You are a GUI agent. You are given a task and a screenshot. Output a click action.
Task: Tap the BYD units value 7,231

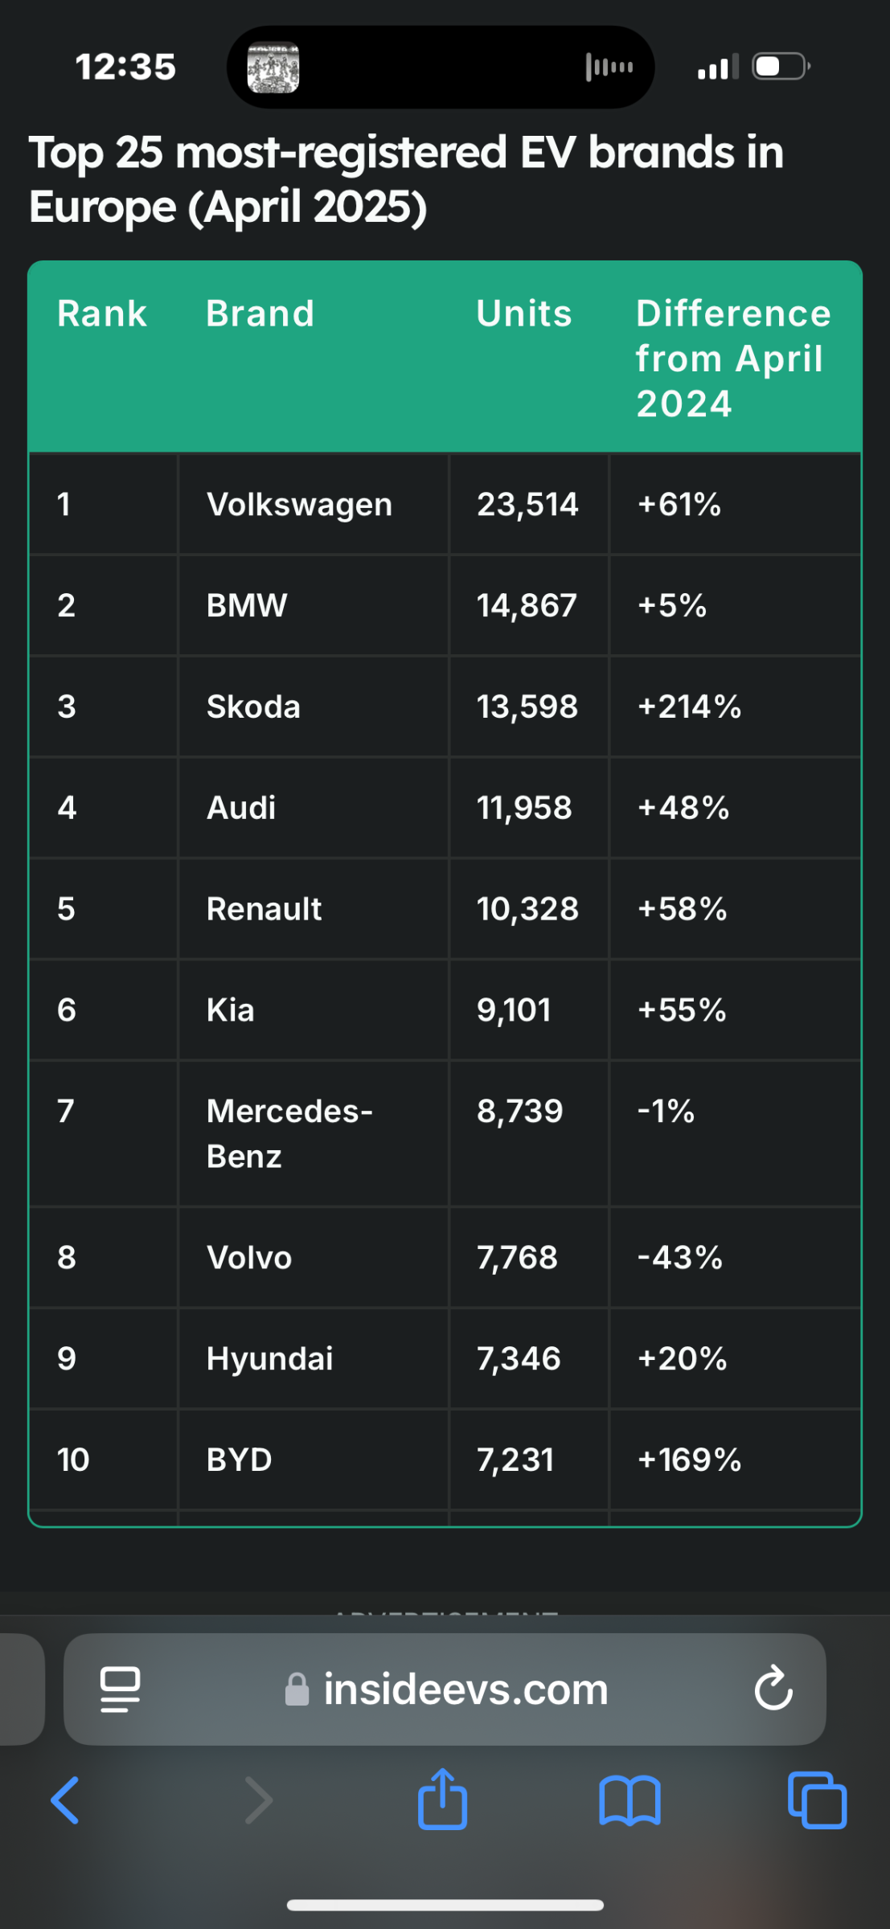tap(515, 1460)
